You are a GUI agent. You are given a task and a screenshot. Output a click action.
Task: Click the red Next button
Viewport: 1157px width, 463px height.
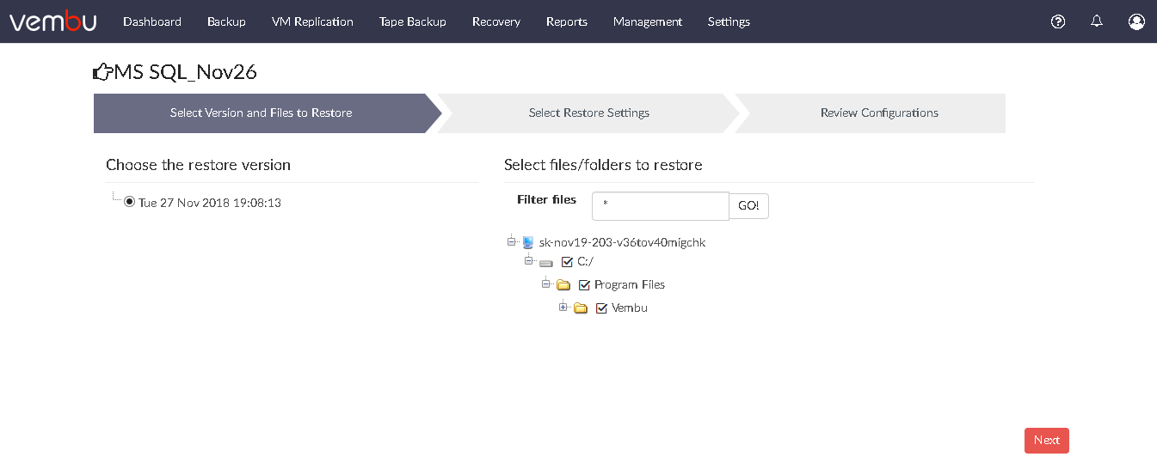pos(1046,441)
